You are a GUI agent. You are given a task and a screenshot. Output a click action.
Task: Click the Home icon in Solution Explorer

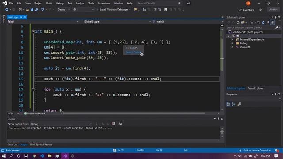pos(238,23)
